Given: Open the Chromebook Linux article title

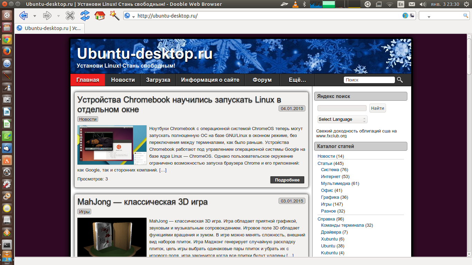Looking at the screenshot, I should [179, 104].
